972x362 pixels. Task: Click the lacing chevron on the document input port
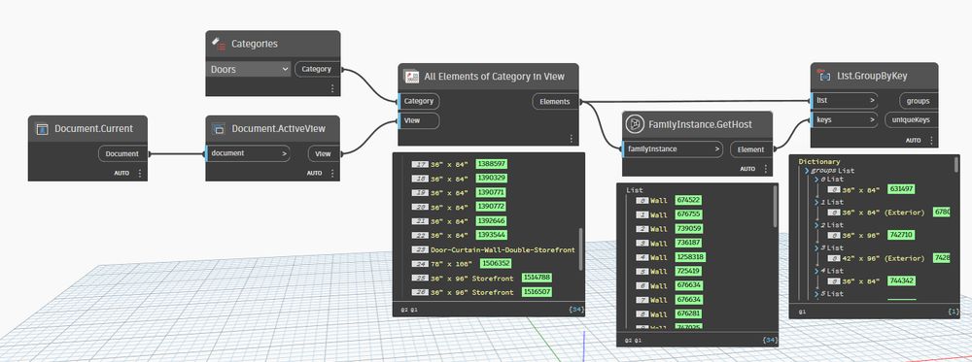pos(284,153)
